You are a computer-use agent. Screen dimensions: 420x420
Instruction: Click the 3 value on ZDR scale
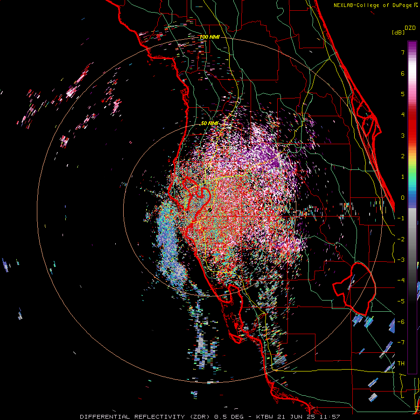pyautogui.click(x=403, y=135)
